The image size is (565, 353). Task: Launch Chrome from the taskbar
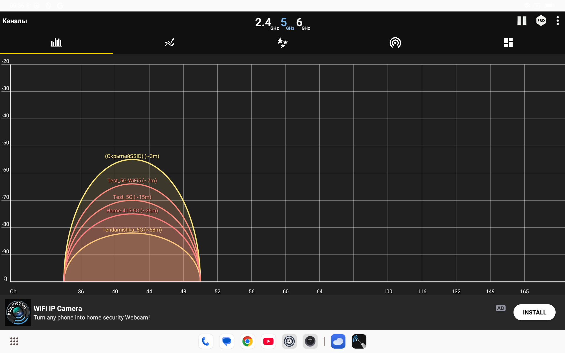pos(247,341)
